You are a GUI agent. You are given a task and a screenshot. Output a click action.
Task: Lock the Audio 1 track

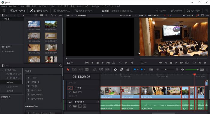coord(70,106)
